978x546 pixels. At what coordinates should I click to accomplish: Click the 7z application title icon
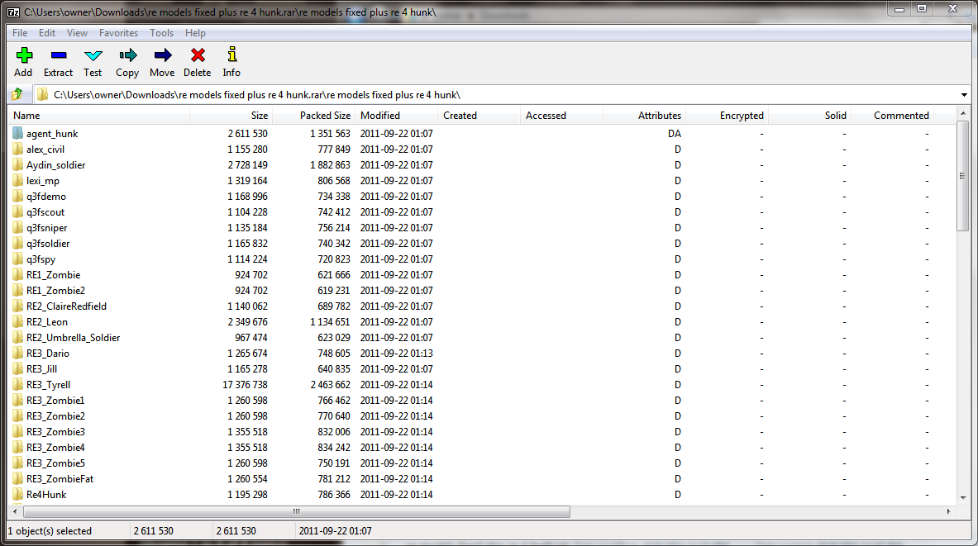13,12
